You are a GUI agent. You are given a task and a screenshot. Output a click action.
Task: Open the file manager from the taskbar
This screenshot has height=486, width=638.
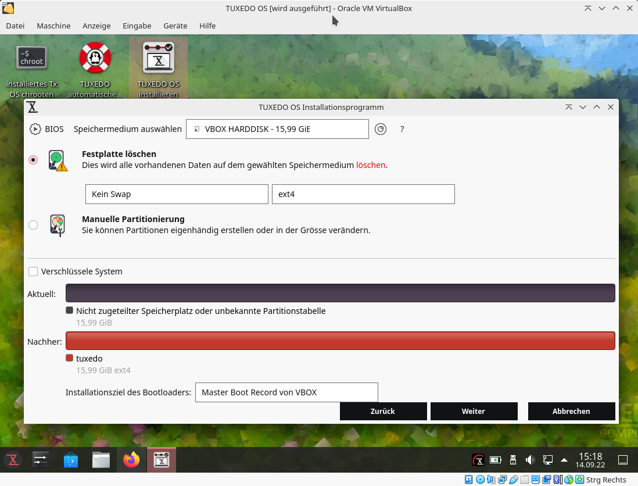(101, 460)
